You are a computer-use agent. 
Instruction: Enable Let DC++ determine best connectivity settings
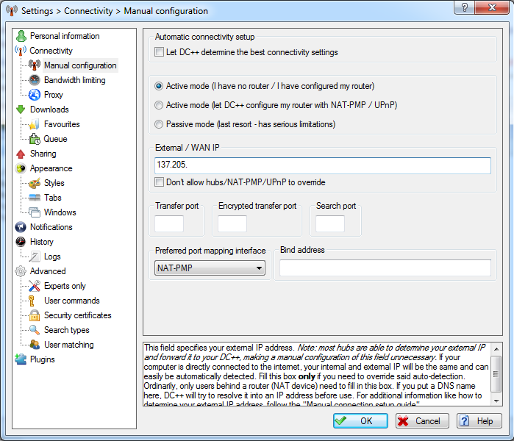click(159, 52)
